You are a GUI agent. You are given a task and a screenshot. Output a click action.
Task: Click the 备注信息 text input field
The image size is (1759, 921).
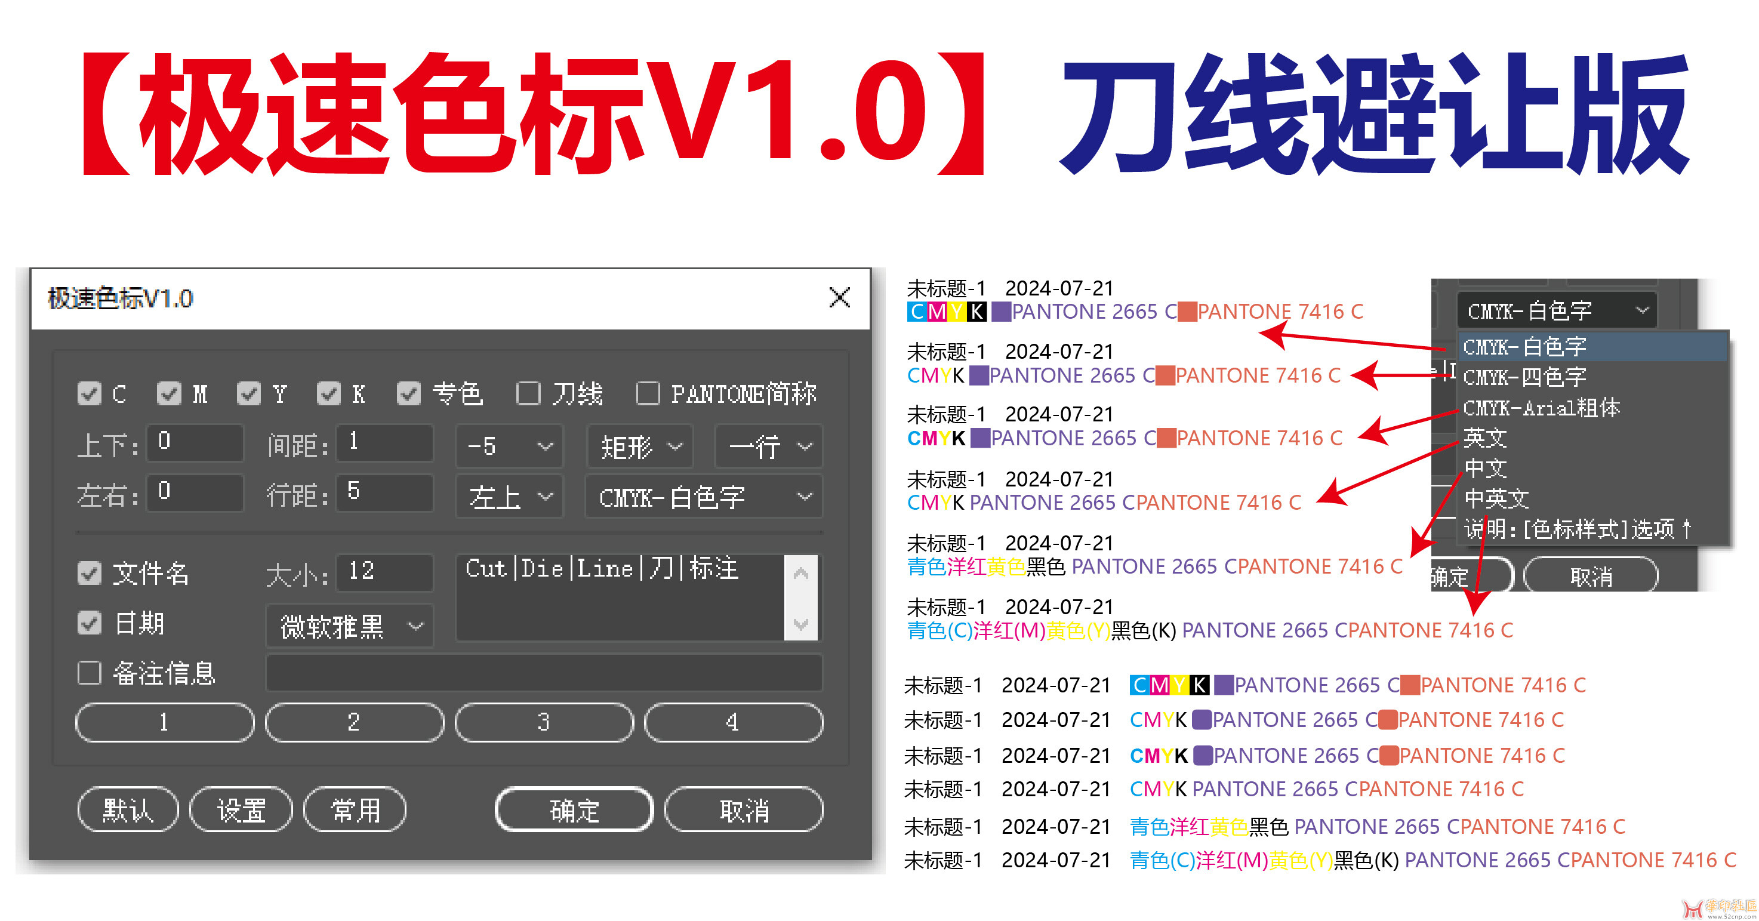(x=544, y=673)
